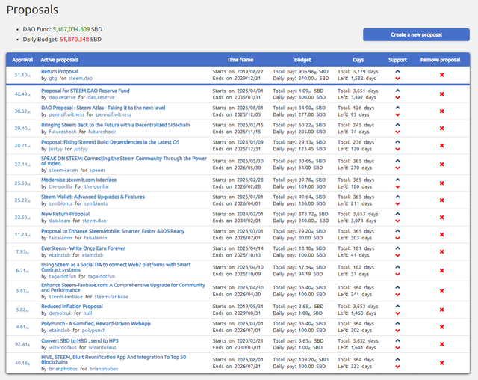Upvote support for Return Proposal
The image size is (478, 380).
click(397, 71)
